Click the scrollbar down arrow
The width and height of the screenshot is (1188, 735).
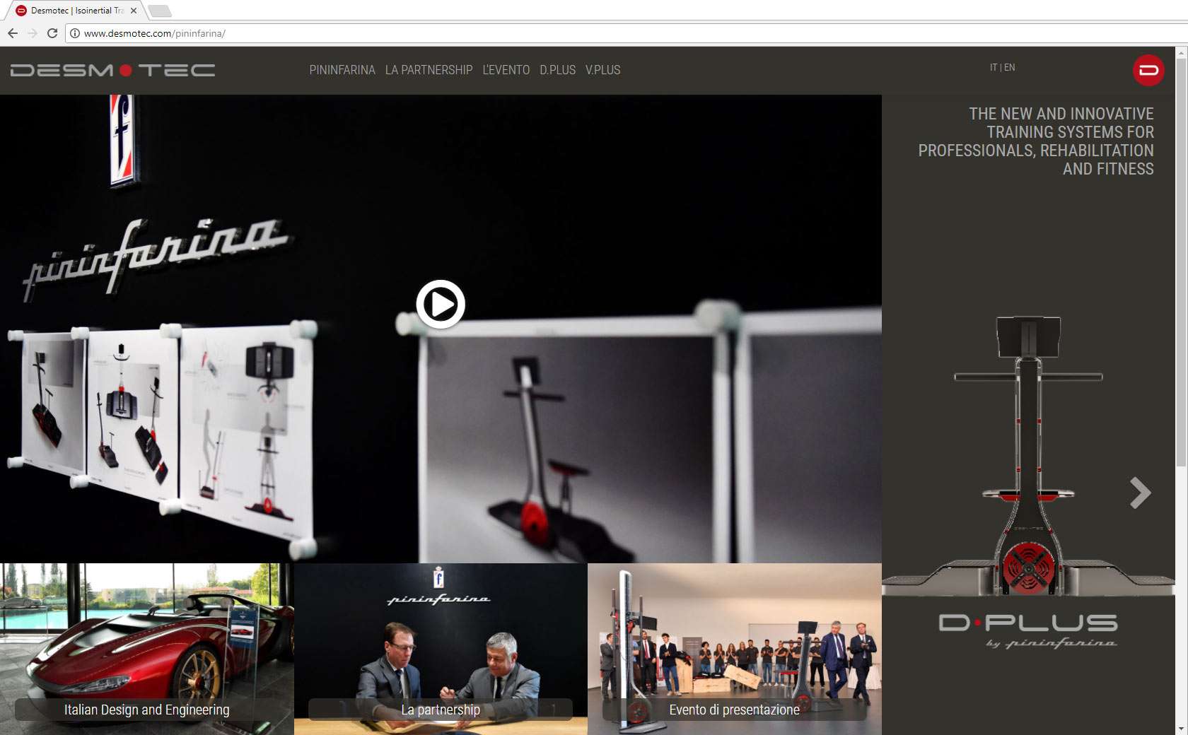click(x=1181, y=728)
